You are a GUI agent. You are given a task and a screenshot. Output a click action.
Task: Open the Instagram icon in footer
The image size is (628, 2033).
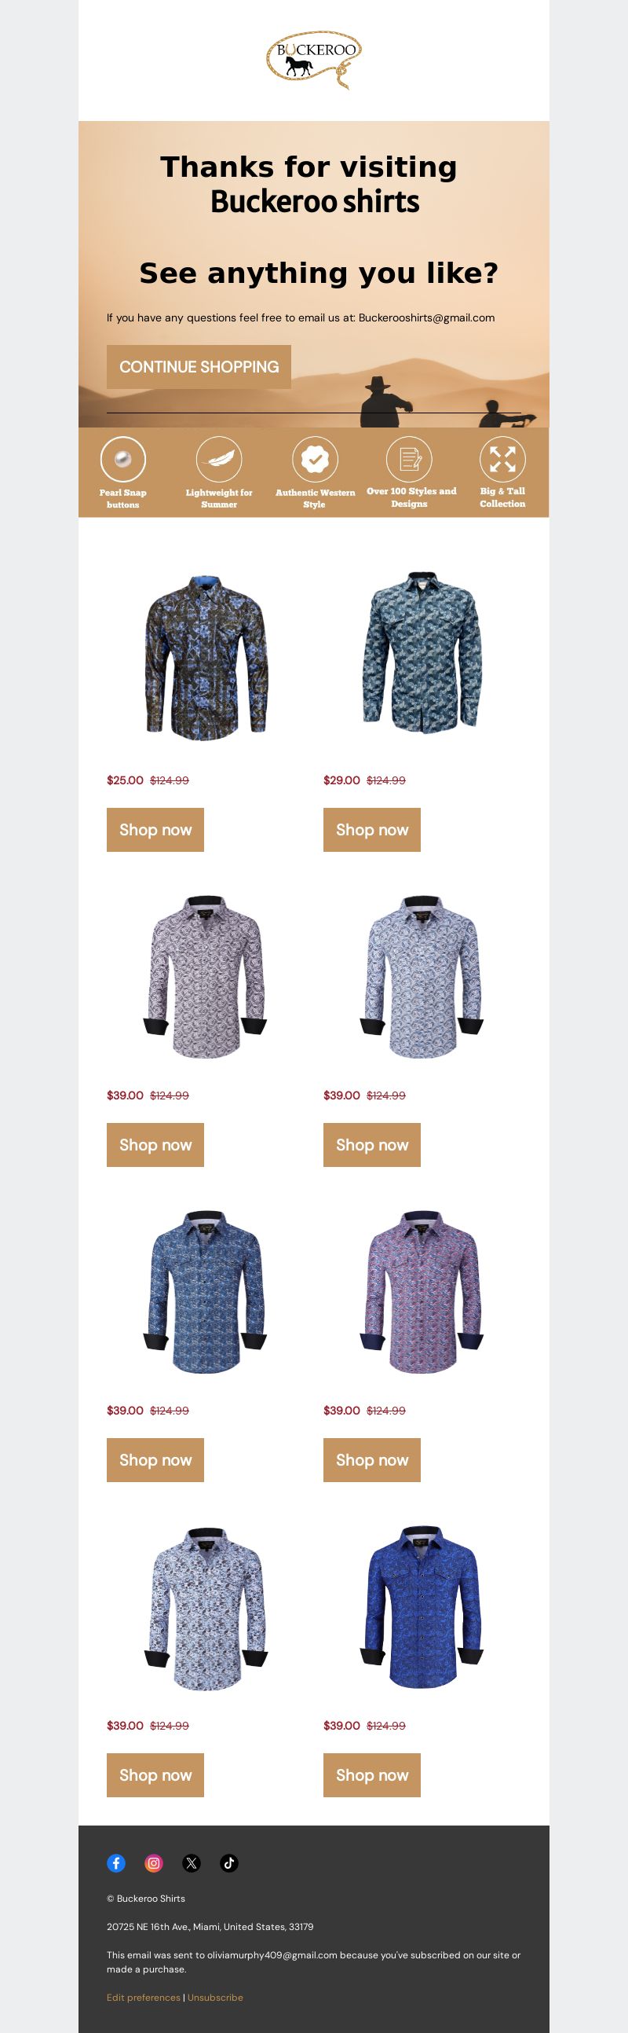(154, 1862)
